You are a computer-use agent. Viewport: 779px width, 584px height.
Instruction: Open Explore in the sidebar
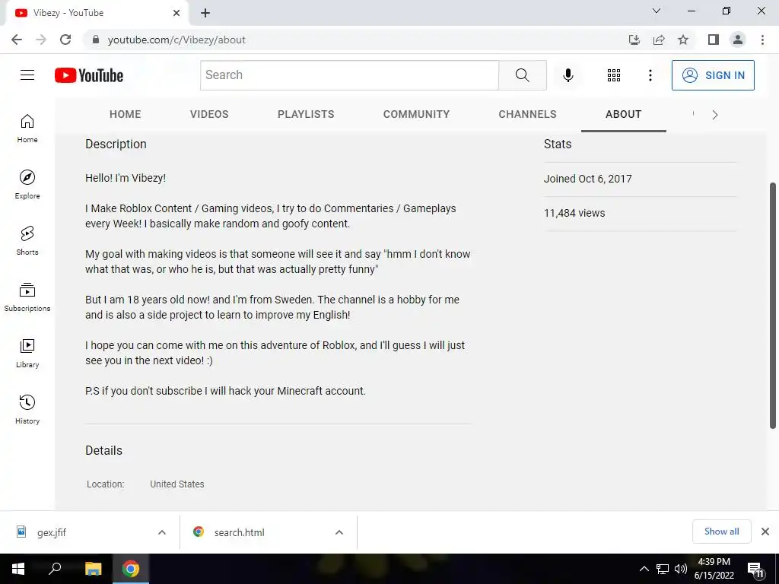[27, 185]
